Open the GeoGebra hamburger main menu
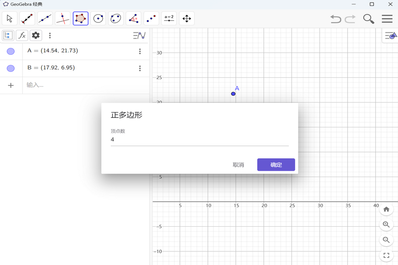 tap(386, 18)
